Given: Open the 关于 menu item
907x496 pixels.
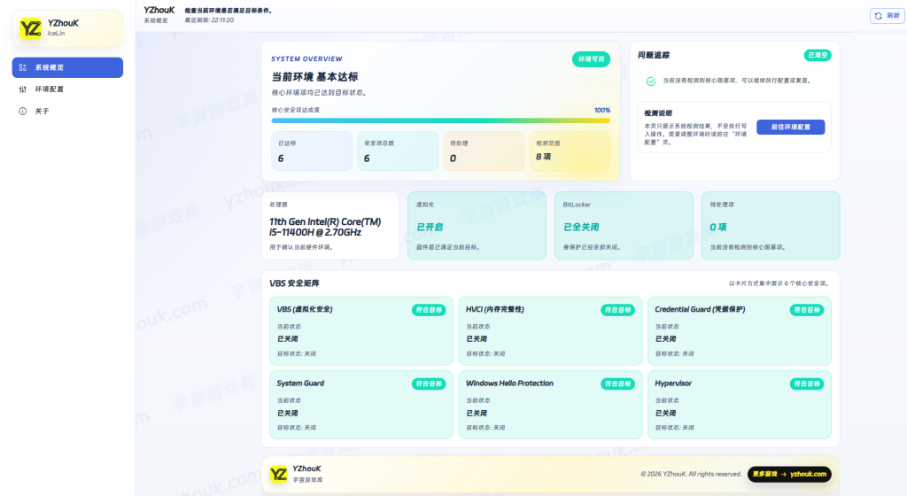Looking at the screenshot, I should click(x=67, y=111).
